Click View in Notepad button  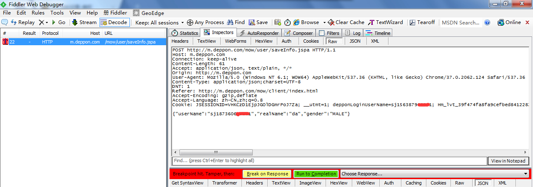509,161
